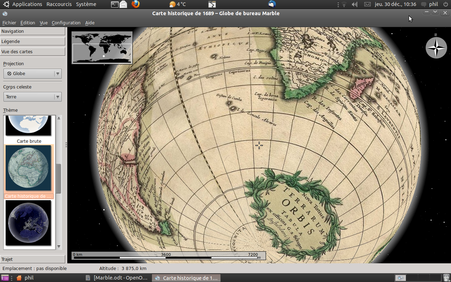Screen dimensions: 451x282
Task: Click the theme list scroll-down arrow
Action: [59, 247]
